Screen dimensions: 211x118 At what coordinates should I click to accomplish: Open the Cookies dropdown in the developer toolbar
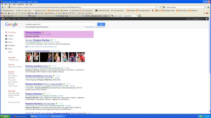12,13
